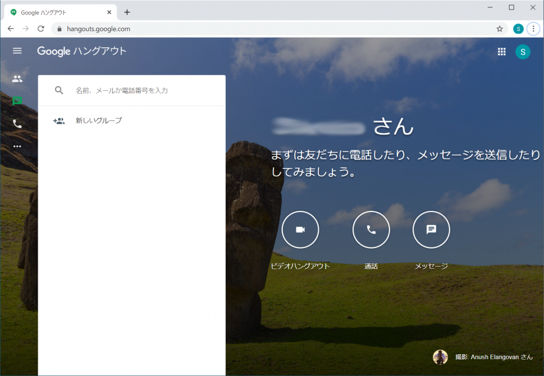This screenshot has height=376, width=544.
Task: Open photographer Anush Elangovan's credit link
Action: 494,357
